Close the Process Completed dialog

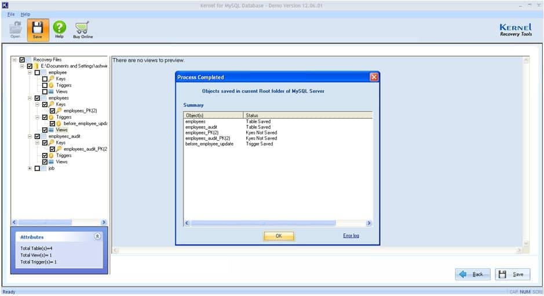pyautogui.click(x=374, y=77)
